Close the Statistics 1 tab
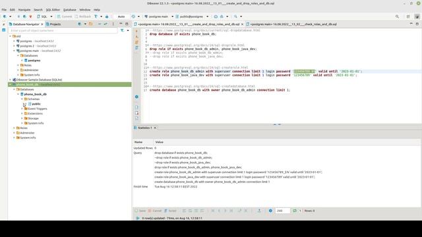The image size is (422, 237). coord(155,128)
